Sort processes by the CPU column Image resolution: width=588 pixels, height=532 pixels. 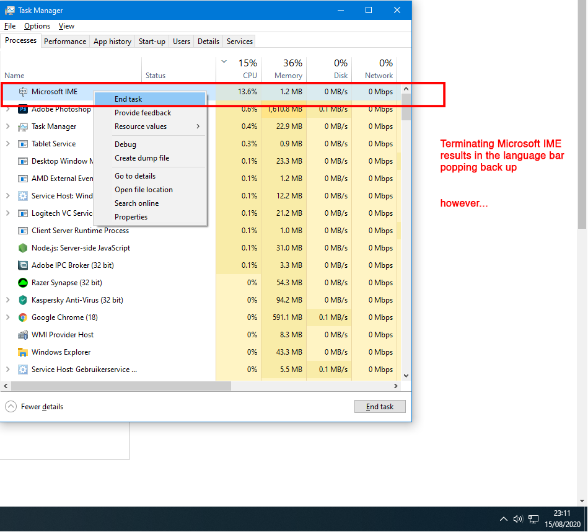239,69
